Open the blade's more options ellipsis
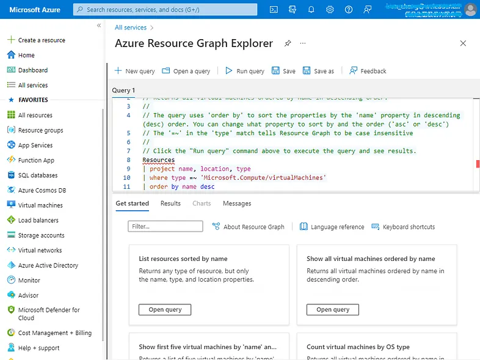The image size is (480, 360). 303,43
